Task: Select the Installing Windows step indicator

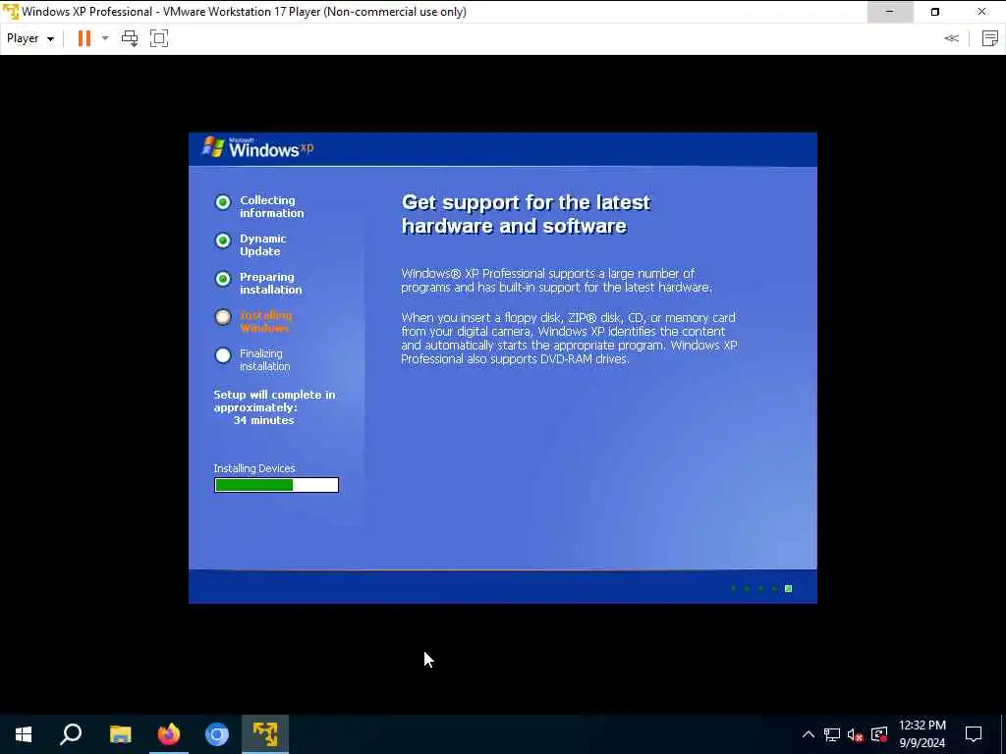Action: [223, 317]
